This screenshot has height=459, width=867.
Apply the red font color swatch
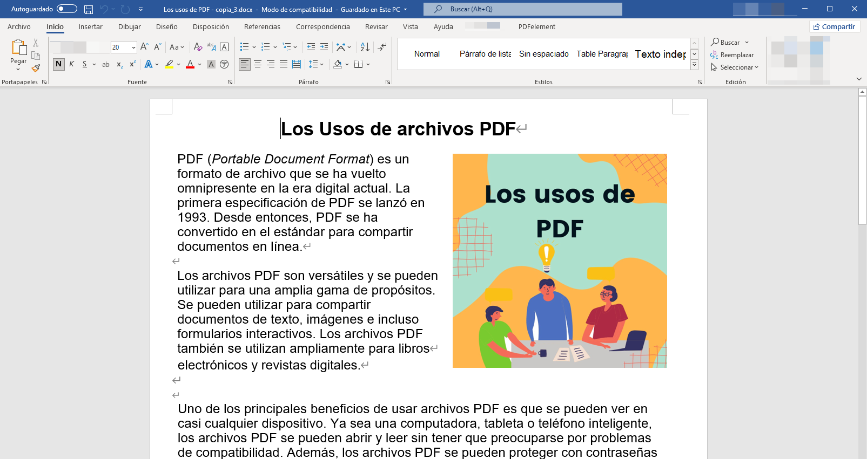[190, 64]
